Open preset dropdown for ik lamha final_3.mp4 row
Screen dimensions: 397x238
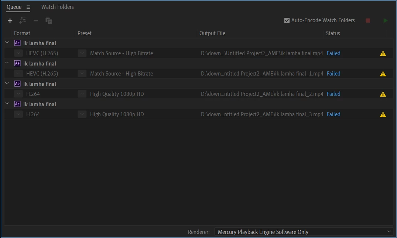pyautogui.click(x=82, y=114)
